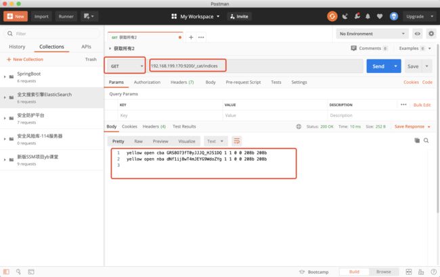The image size is (440, 277).
Task: Switch to Browse mode
Action: [x=384, y=272]
